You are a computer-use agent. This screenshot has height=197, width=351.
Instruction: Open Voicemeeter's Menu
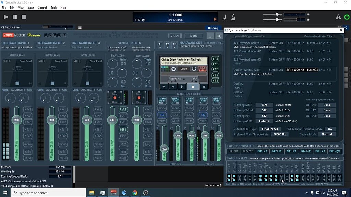click(x=194, y=35)
